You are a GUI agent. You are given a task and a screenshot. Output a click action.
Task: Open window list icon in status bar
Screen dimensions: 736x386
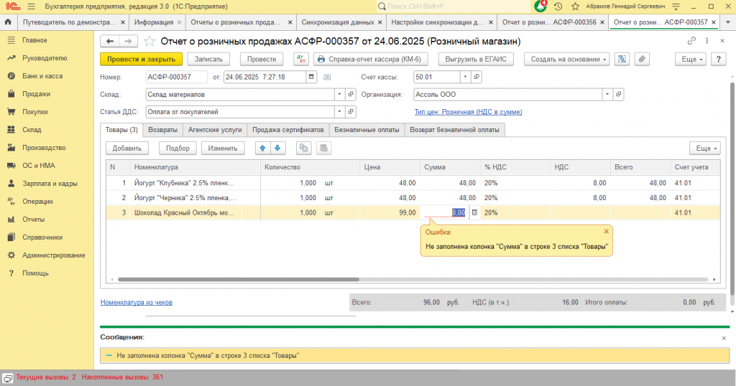click(x=7, y=377)
